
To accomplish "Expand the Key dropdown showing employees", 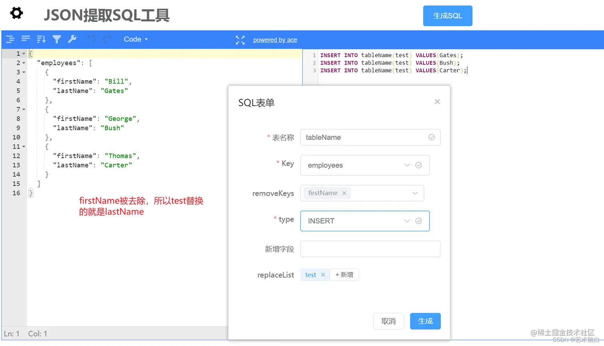I will coord(365,165).
